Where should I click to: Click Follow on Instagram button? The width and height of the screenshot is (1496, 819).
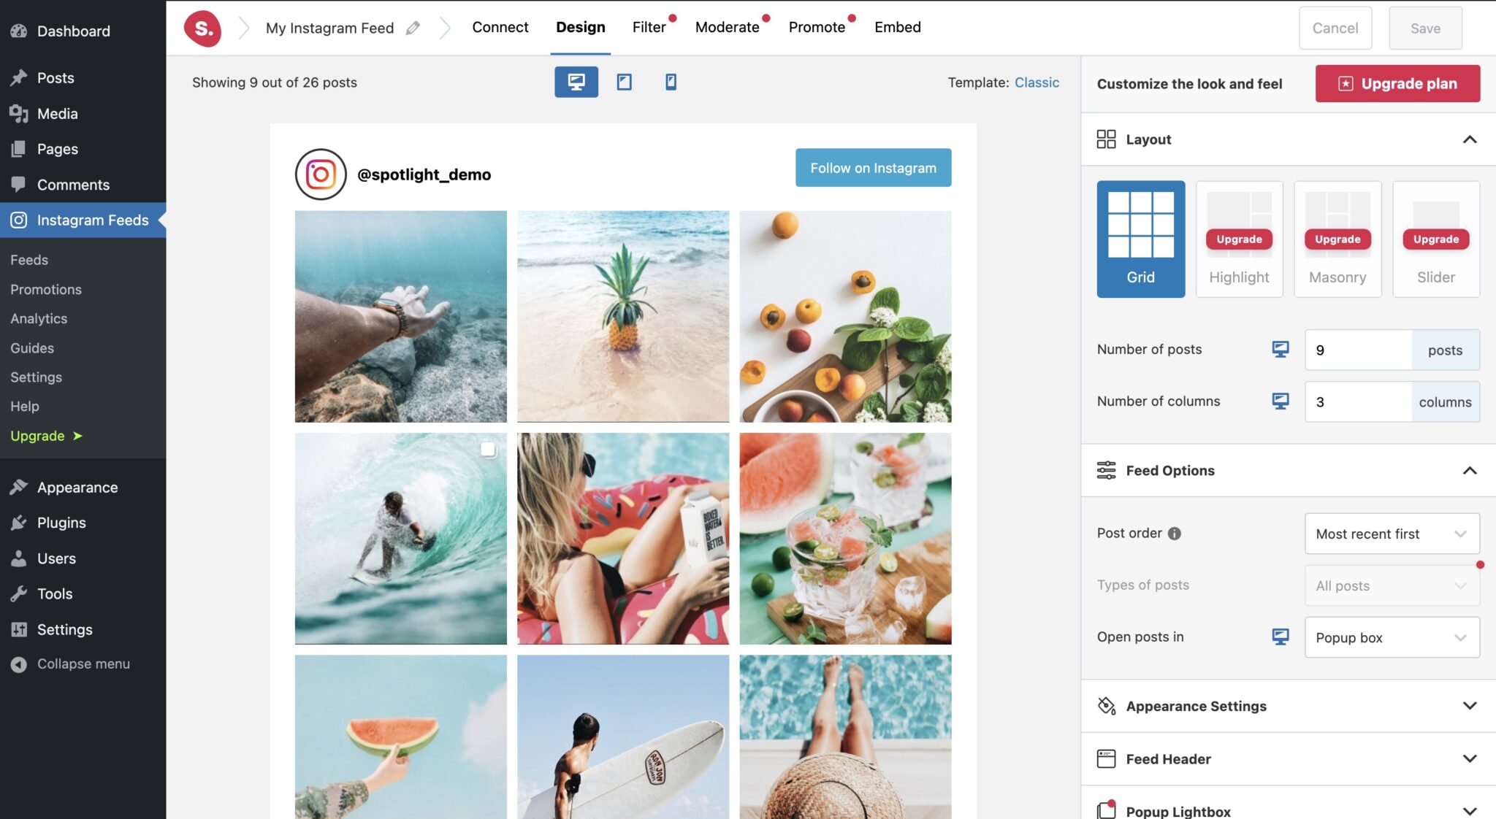(873, 168)
